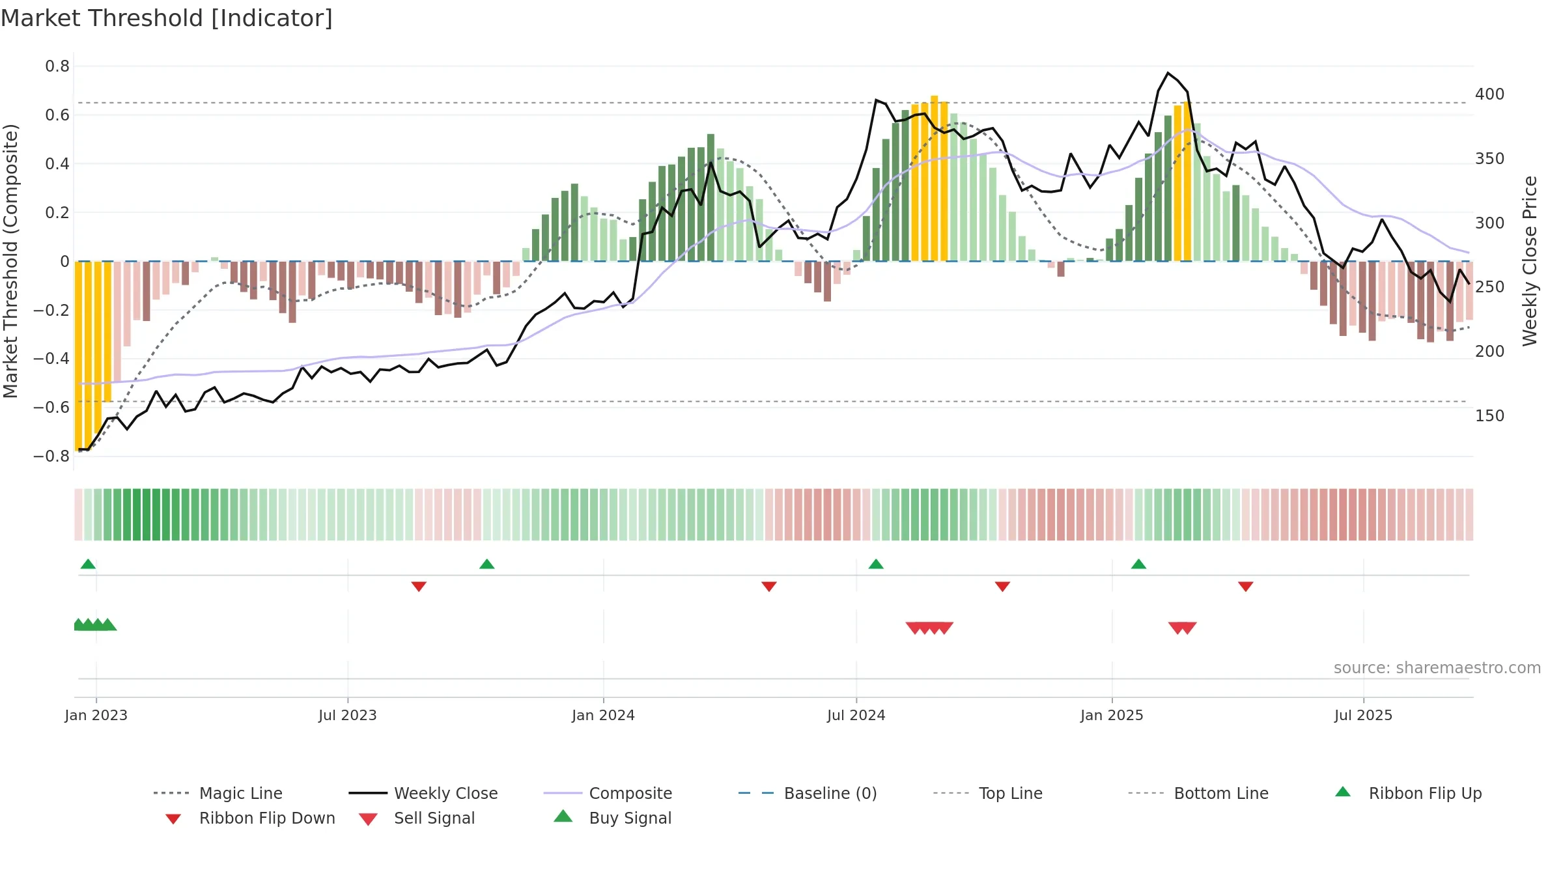The height and width of the screenshot is (879, 1563).
Task: Click the Sell Signal cluster near Aug 2024
Action: 929,628
